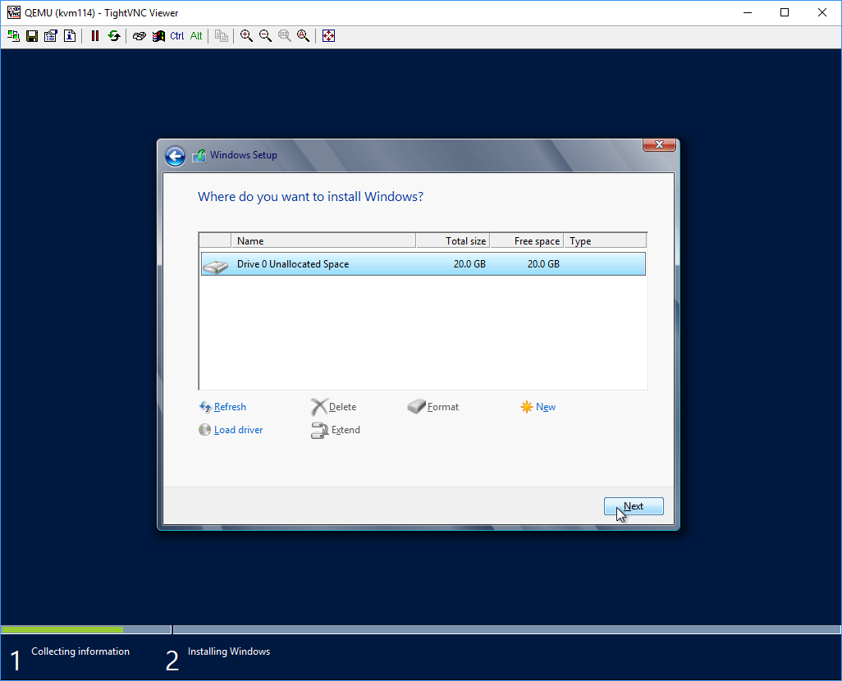Click the Refresh arrows icon in Setup
The height and width of the screenshot is (681, 842).
(x=205, y=407)
